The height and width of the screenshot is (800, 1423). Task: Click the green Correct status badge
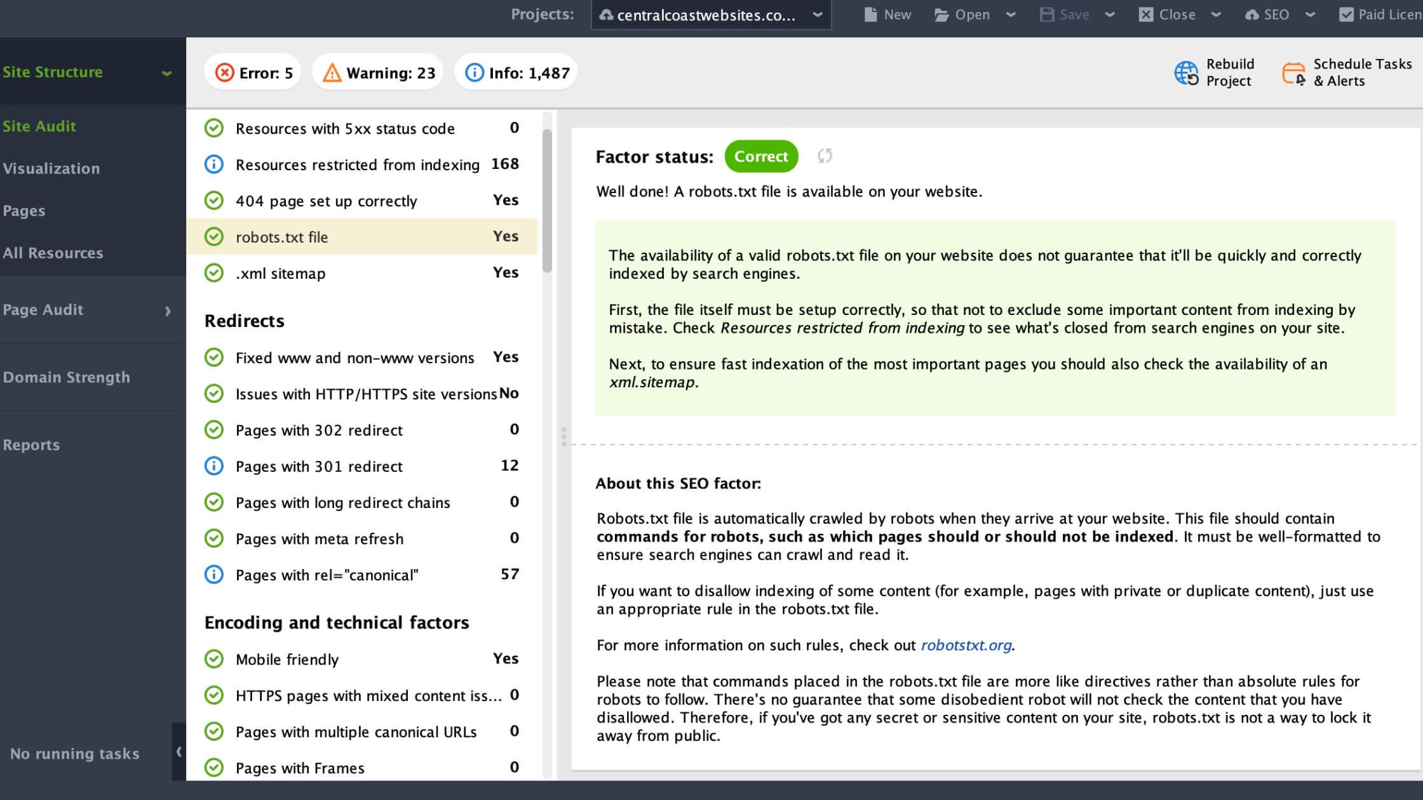point(760,156)
